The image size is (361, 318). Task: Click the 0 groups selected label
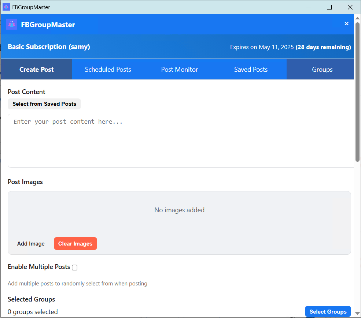pos(33,311)
